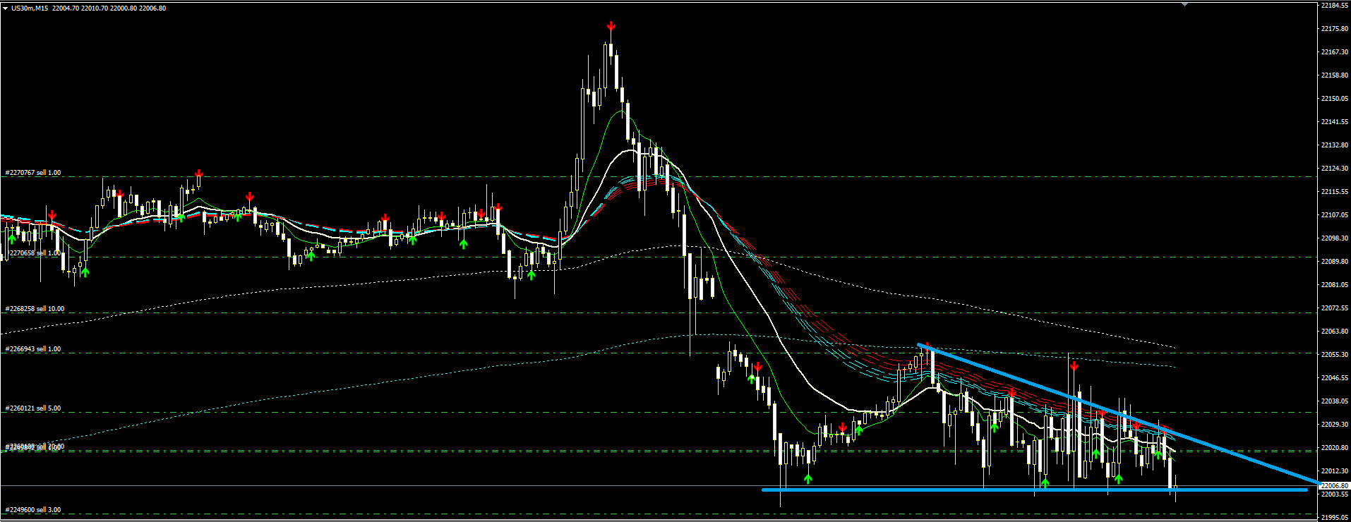Click the small triangle before US30m,M15 title
Screen dimensions: 1351x522
pos(5,8)
